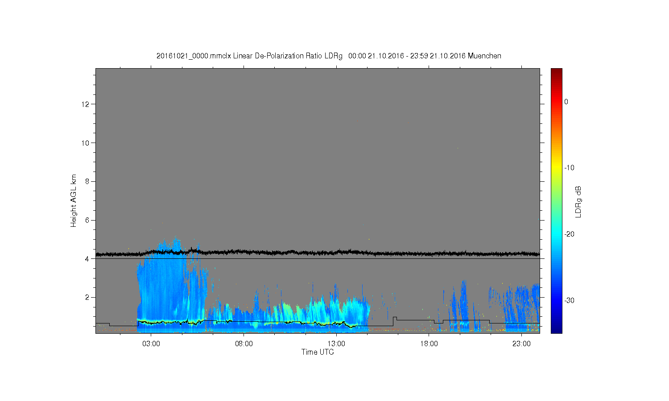Select the colorbar tick label -20
Screen dimensions: 669x401
[569, 234]
